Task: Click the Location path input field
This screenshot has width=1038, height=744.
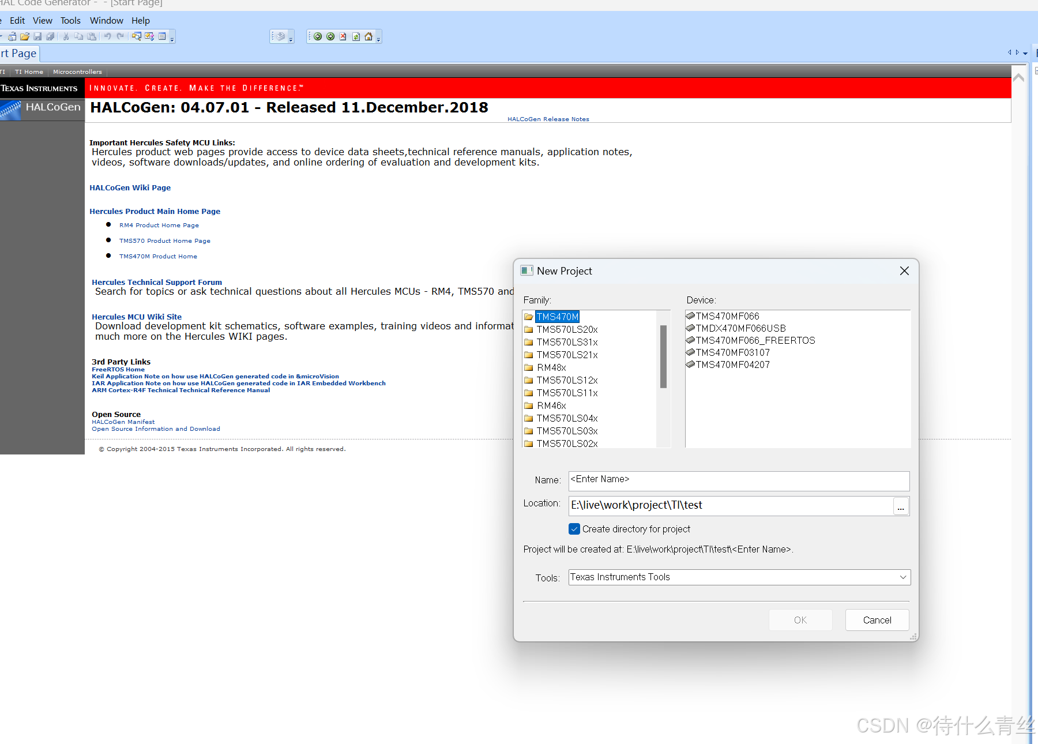Action: (731, 506)
